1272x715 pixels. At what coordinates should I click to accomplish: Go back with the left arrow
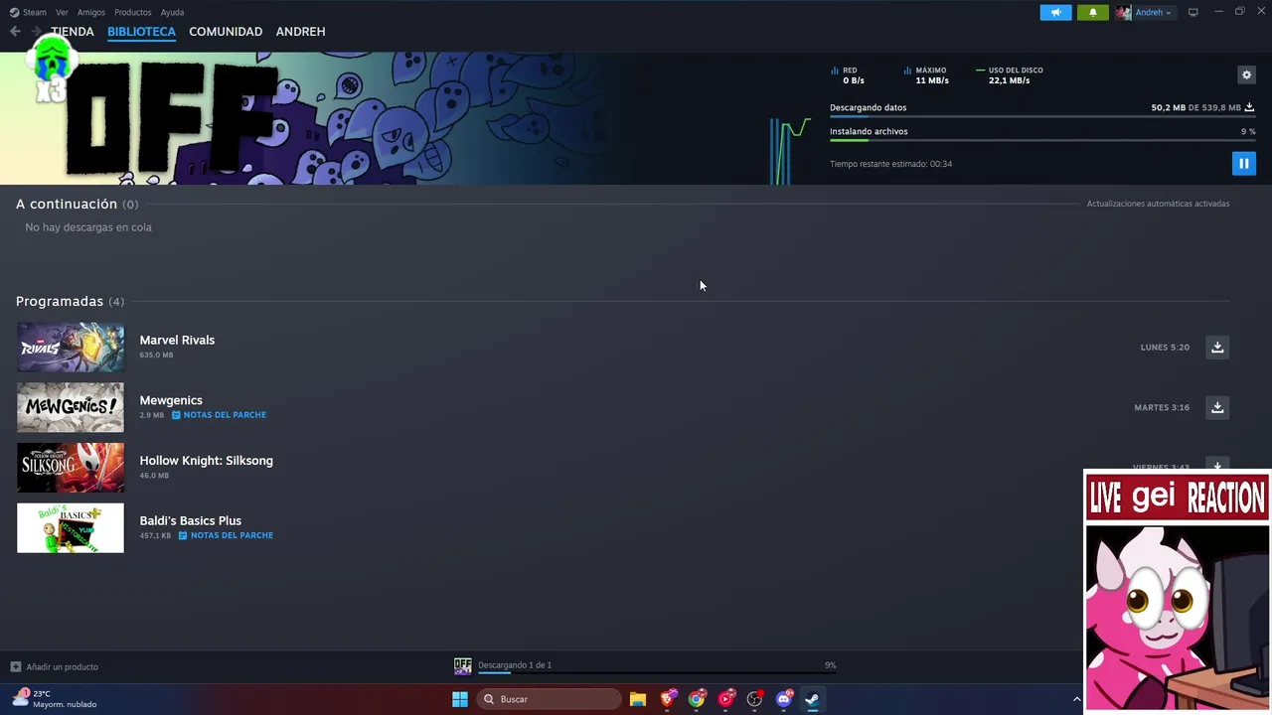coord(15,31)
